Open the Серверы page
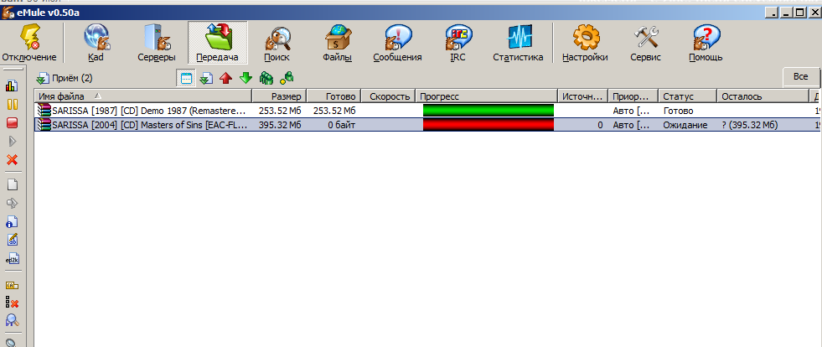The image size is (822, 347). click(157, 43)
